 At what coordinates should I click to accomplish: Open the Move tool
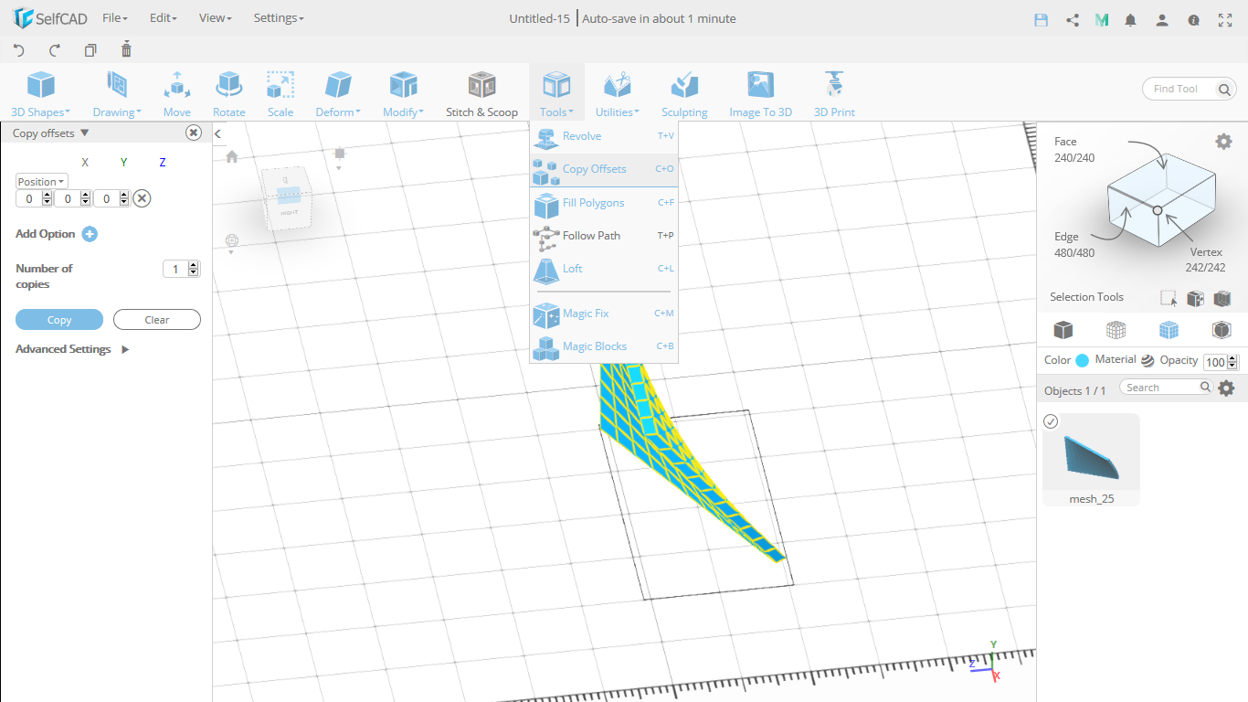(x=177, y=95)
